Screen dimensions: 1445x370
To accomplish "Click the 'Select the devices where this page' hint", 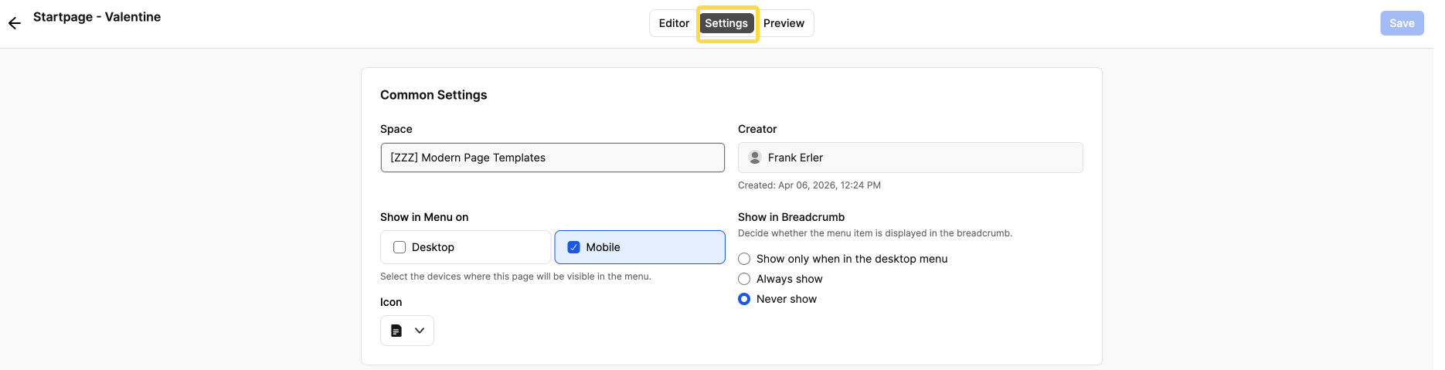I will point(515,277).
